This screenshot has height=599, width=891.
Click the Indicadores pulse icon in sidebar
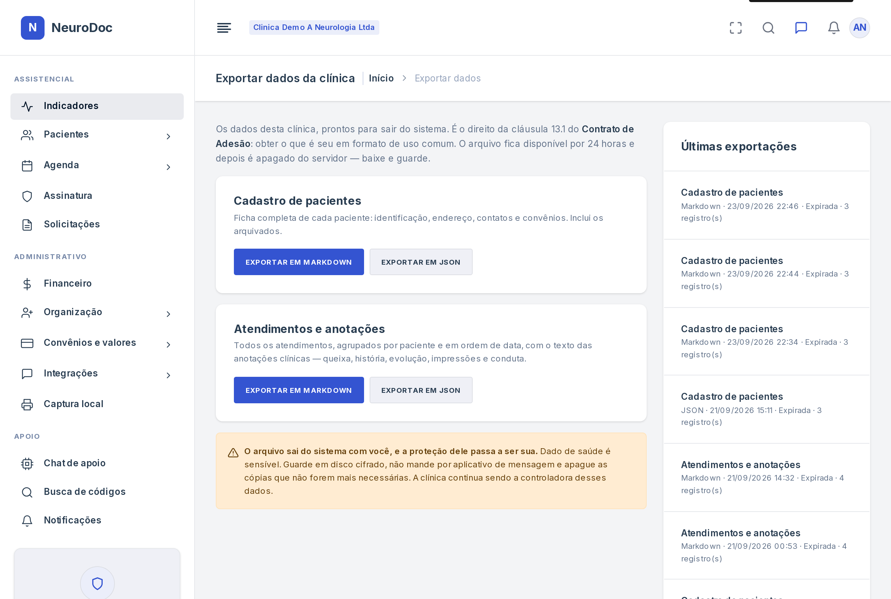[27, 106]
